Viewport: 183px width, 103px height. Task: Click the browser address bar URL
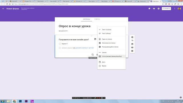(x=41, y=4)
